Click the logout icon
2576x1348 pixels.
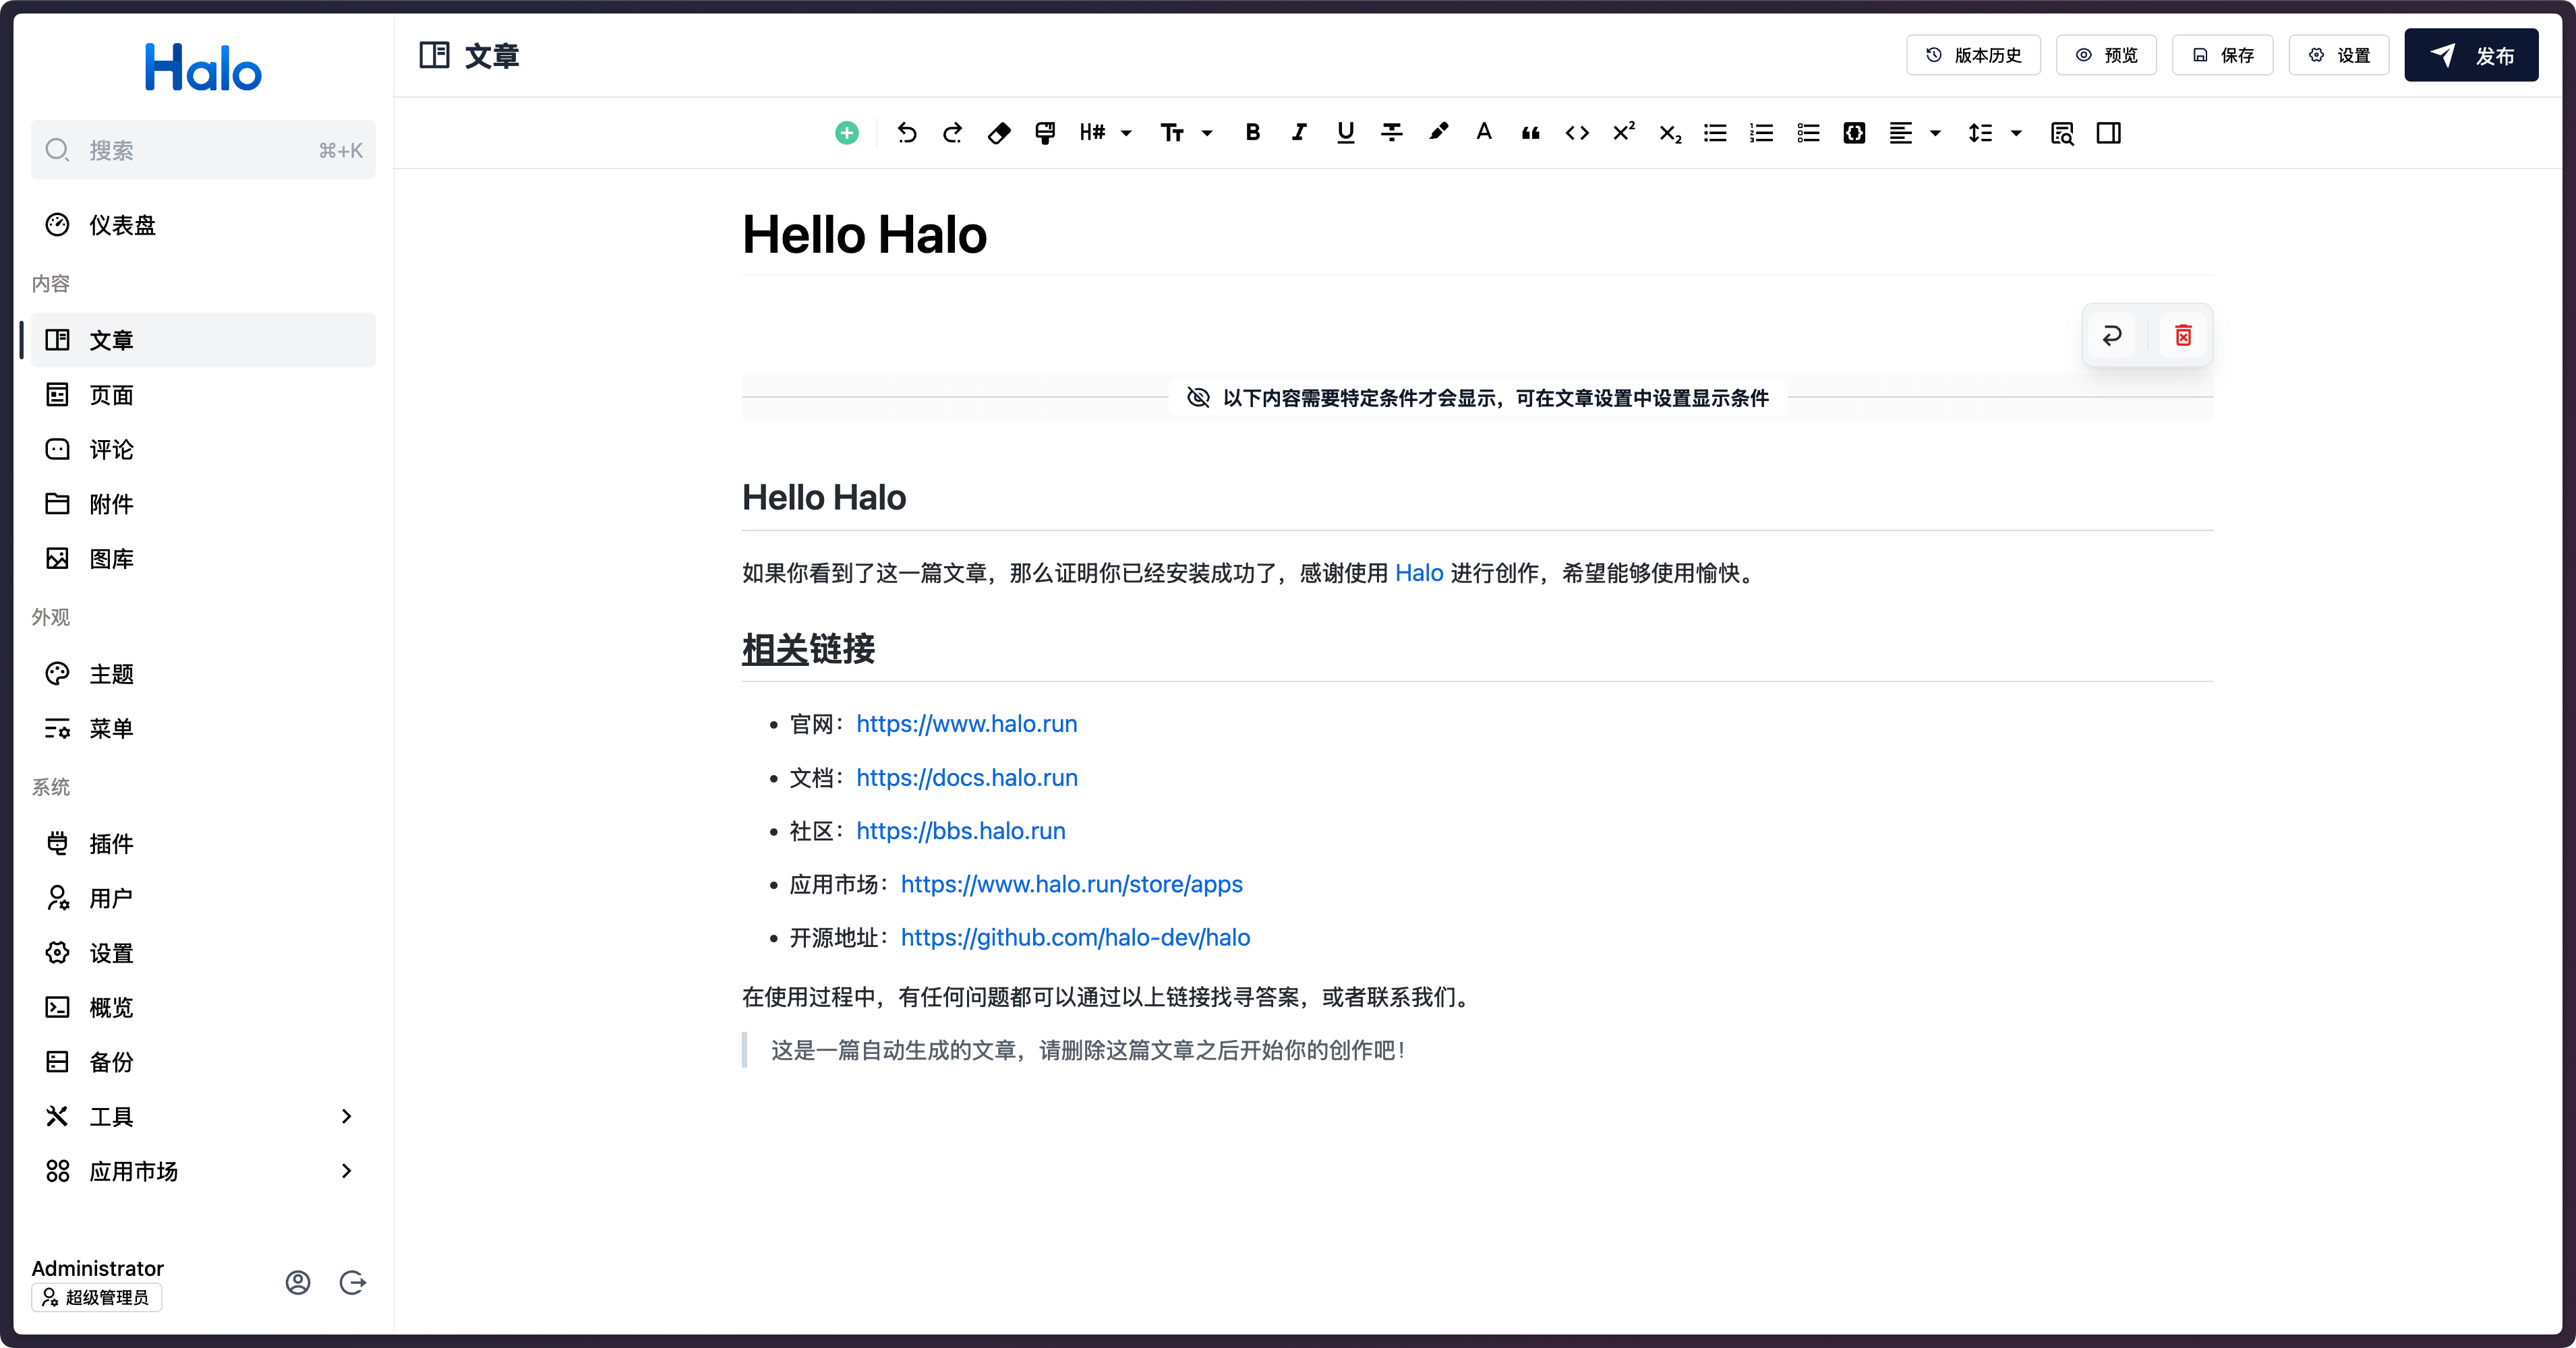coord(352,1282)
